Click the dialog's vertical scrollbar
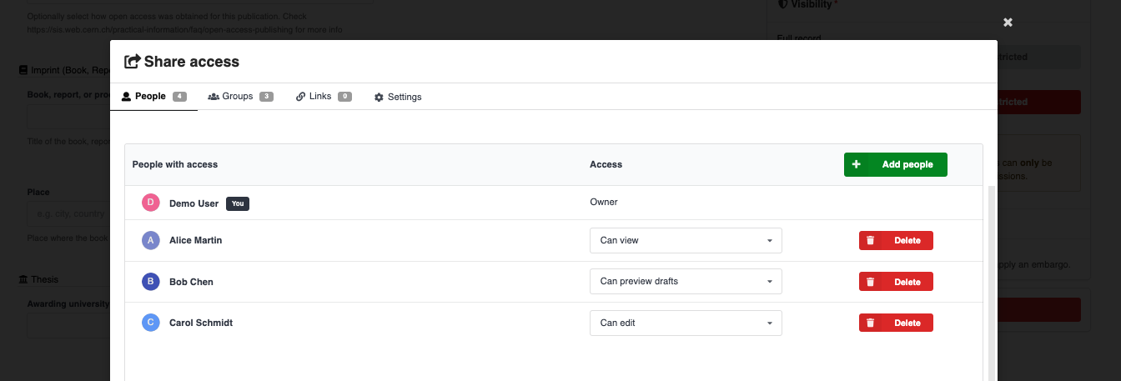The height and width of the screenshot is (381, 1121). 991,283
